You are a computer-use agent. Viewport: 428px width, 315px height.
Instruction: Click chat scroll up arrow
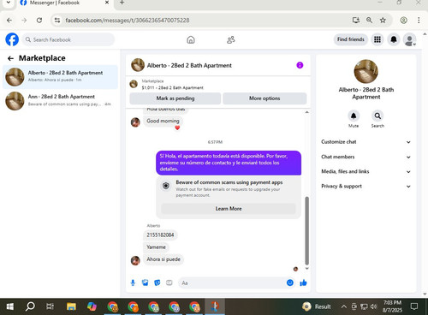[307, 112]
